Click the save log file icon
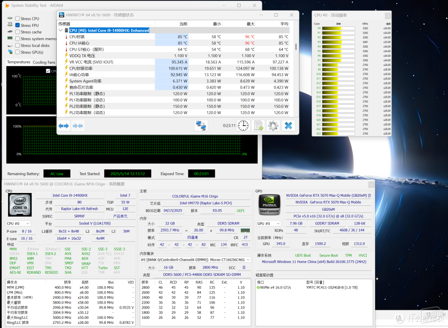 point(258,125)
